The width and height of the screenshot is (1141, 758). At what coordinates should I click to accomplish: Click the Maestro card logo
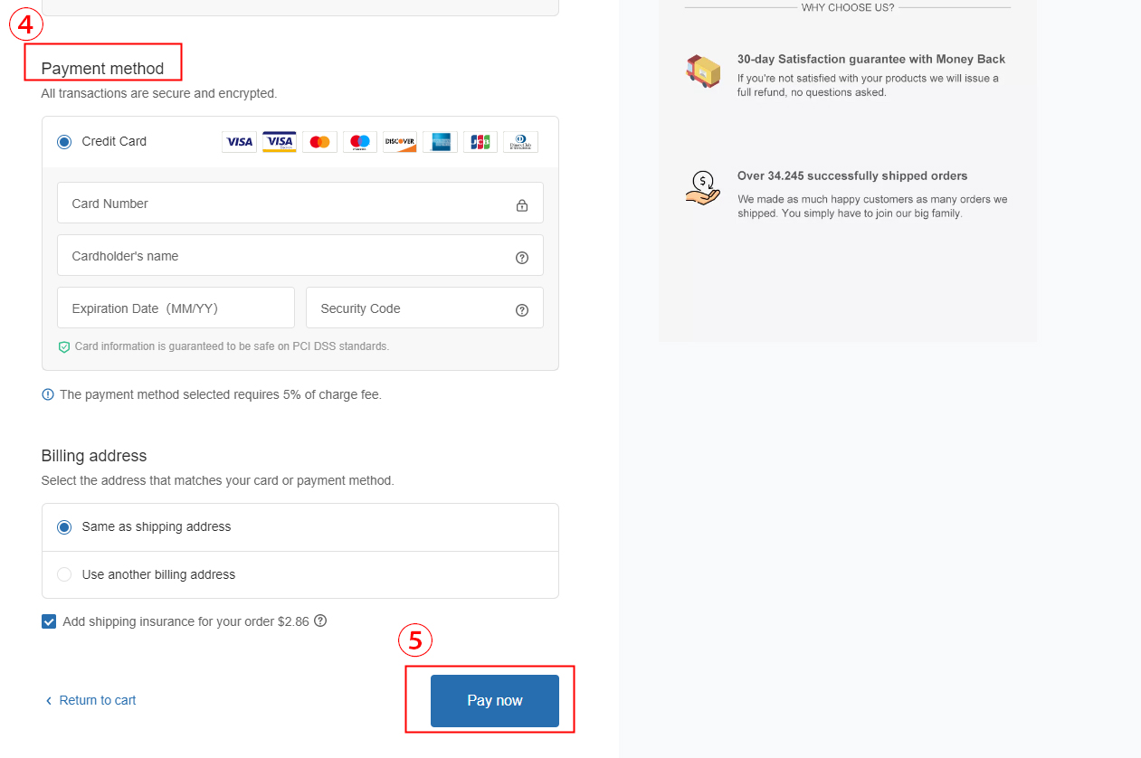click(x=360, y=142)
